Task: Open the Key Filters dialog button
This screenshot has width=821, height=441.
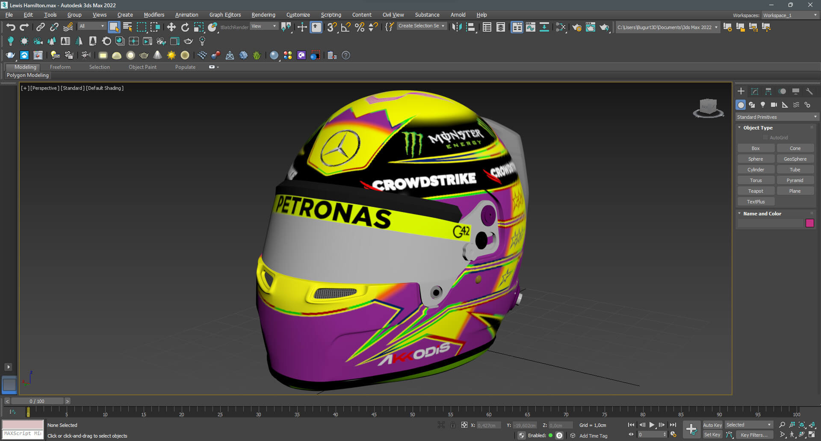Action: click(x=754, y=435)
